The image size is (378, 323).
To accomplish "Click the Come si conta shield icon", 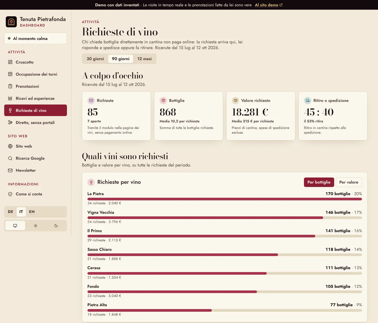I will (x=10, y=194).
